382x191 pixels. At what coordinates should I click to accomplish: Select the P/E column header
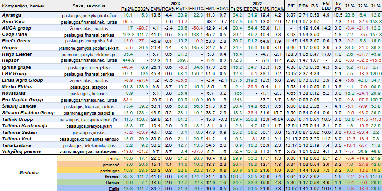pyautogui.click(x=291, y=6)
